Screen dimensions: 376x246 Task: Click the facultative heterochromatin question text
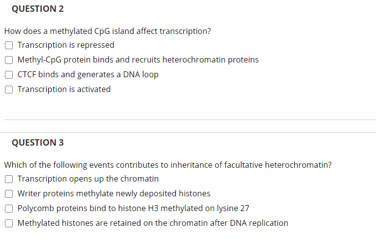click(x=168, y=165)
